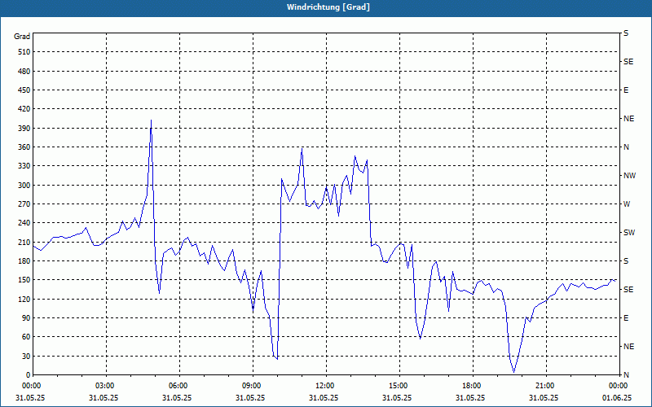Pick the 120 degree label
652x407 pixels.
click(24, 299)
